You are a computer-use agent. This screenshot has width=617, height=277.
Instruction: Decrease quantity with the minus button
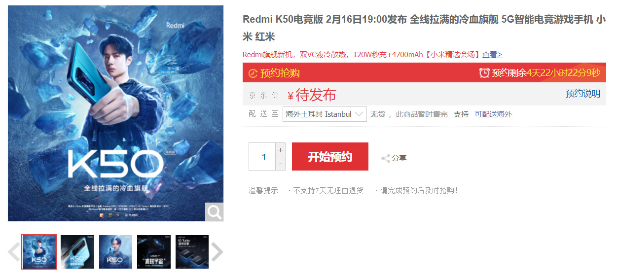[x=281, y=164]
